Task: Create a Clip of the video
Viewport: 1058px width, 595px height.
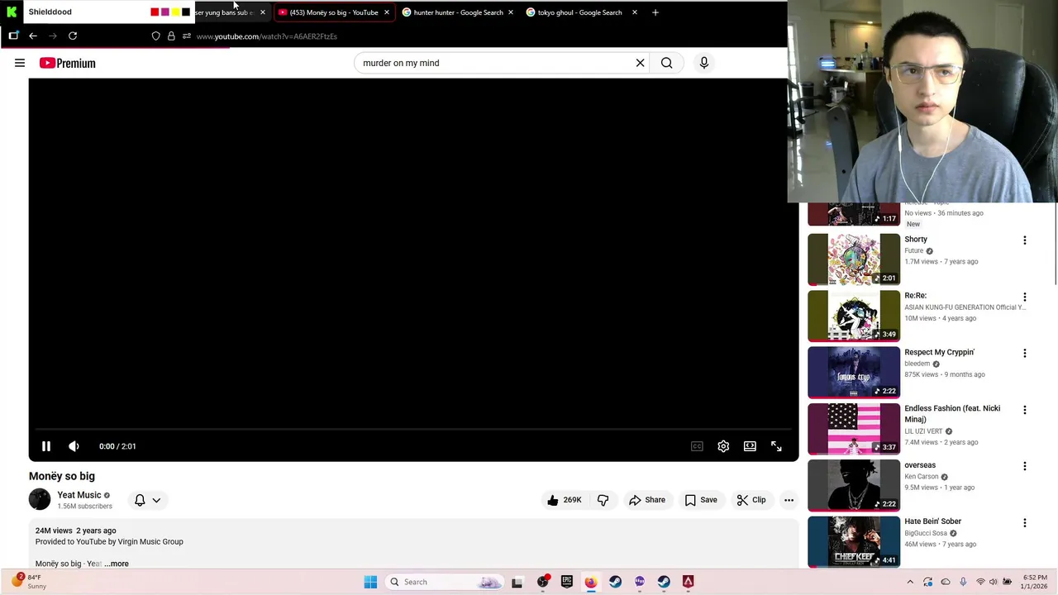Action: 751,500
